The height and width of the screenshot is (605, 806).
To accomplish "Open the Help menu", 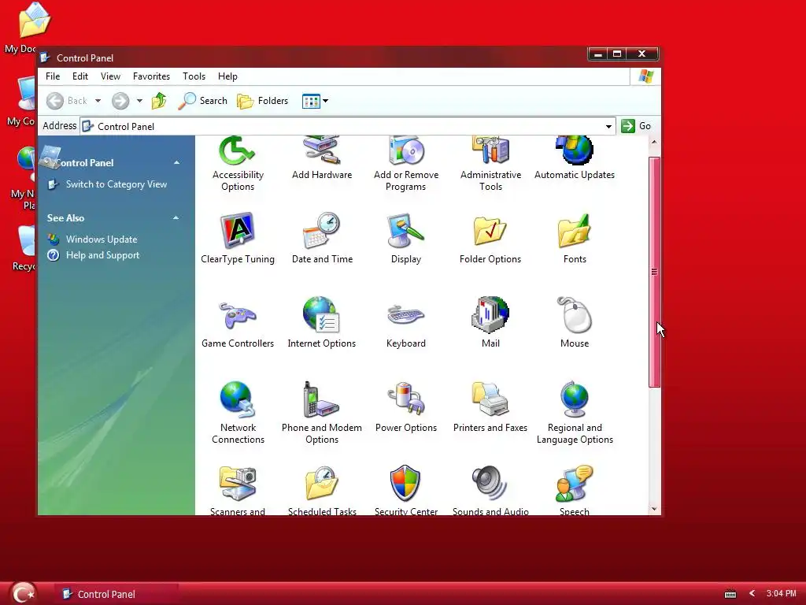I will tap(227, 76).
